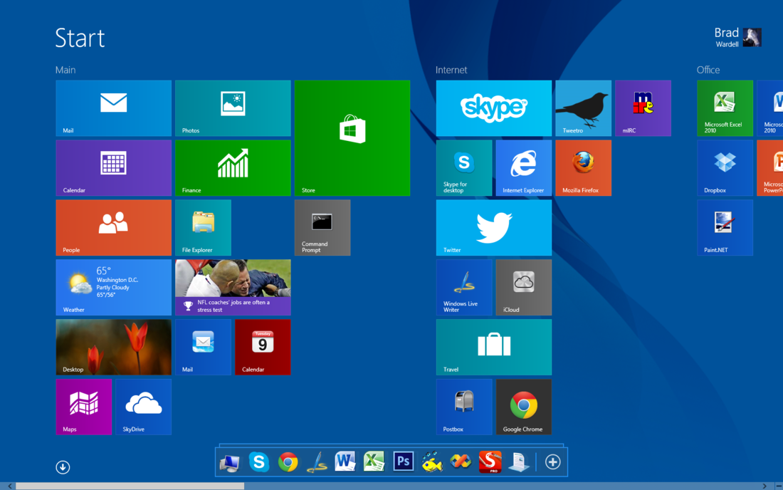Launch the File Explorer tile

pyautogui.click(x=204, y=228)
